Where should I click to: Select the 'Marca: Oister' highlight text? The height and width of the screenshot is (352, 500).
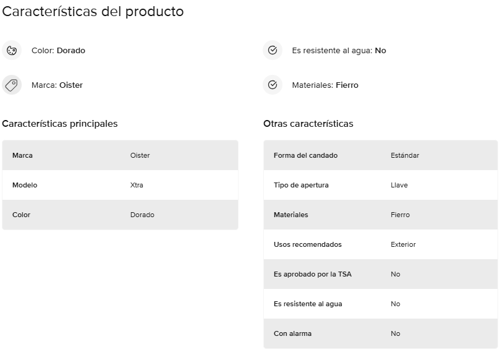tap(57, 85)
